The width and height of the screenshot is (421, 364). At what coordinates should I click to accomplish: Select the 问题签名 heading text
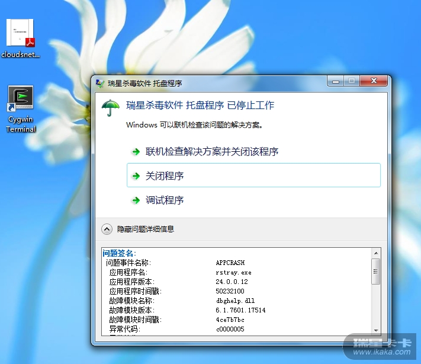point(119,253)
